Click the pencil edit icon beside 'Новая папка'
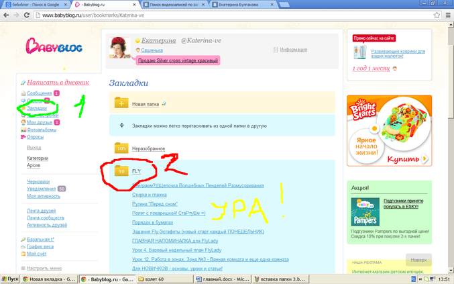 164,104
